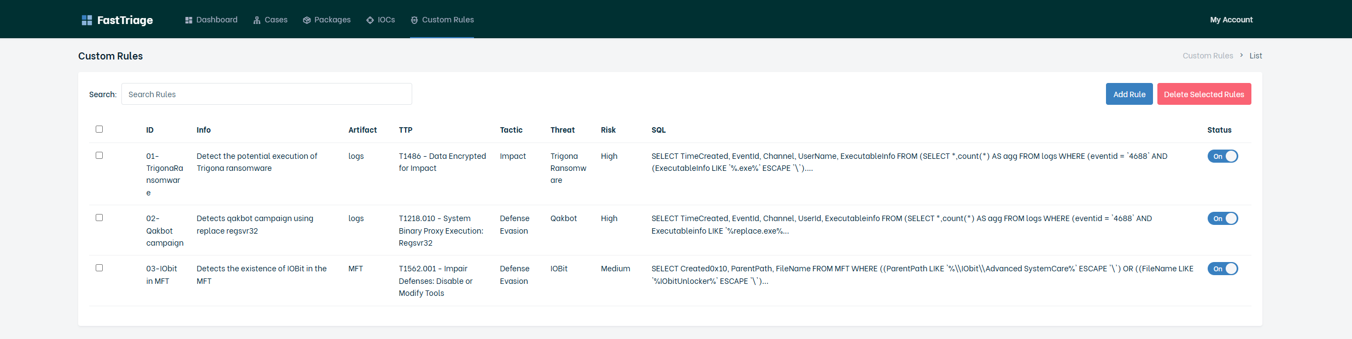This screenshot has height=339, width=1352.
Task: Click 'Detects the existence of IOBit in the MFT'
Action: coord(261,275)
